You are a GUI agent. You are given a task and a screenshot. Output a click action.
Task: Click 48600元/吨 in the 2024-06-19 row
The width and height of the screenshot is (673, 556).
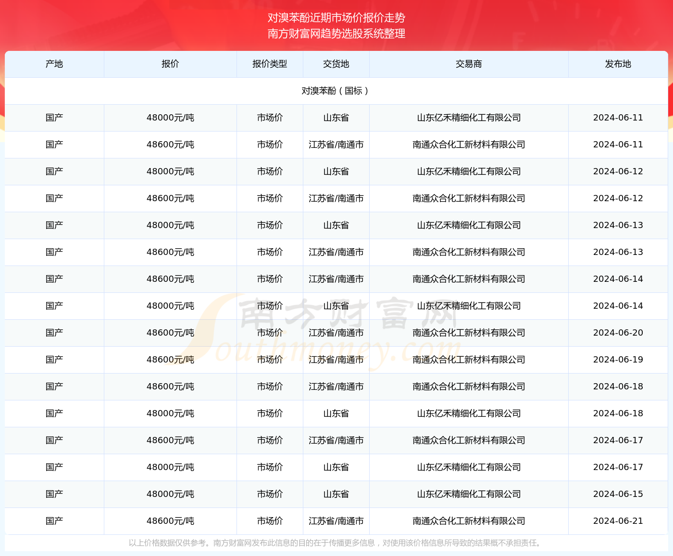[170, 360]
